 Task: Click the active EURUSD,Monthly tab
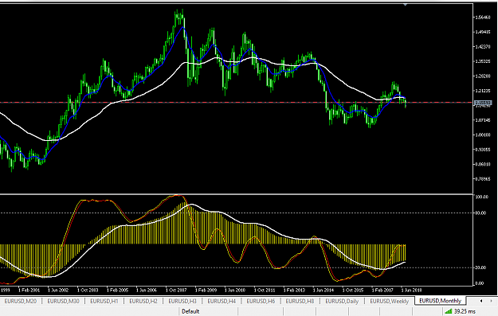[x=440, y=300]
